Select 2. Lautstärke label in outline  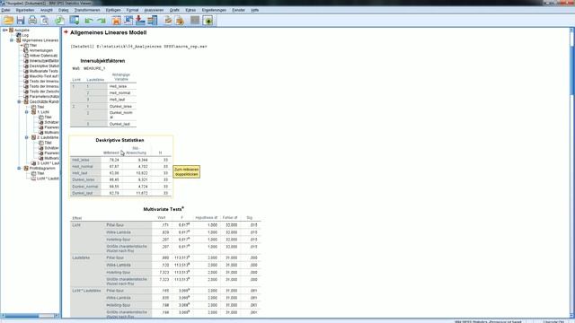coord(48,137)
